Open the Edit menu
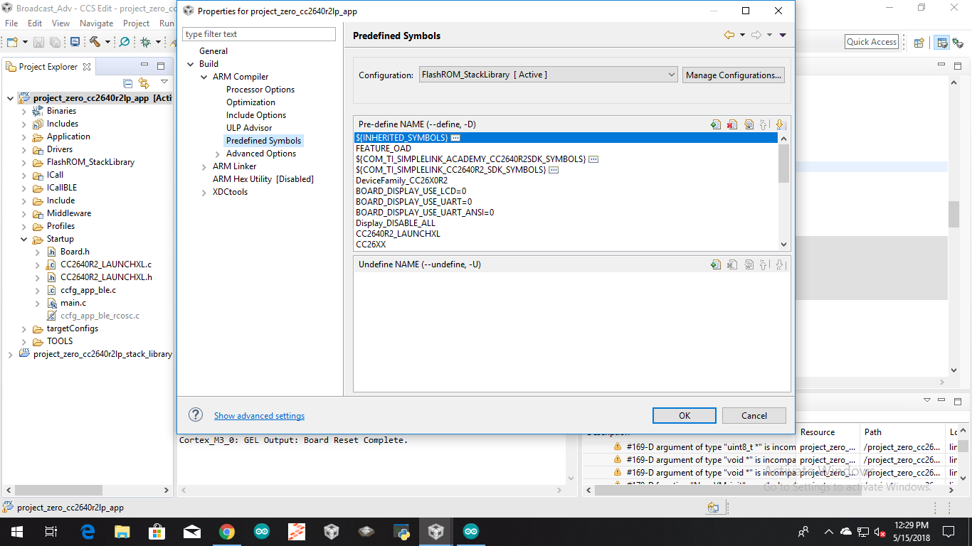The image size is (972, 546). tap(35, 23)
